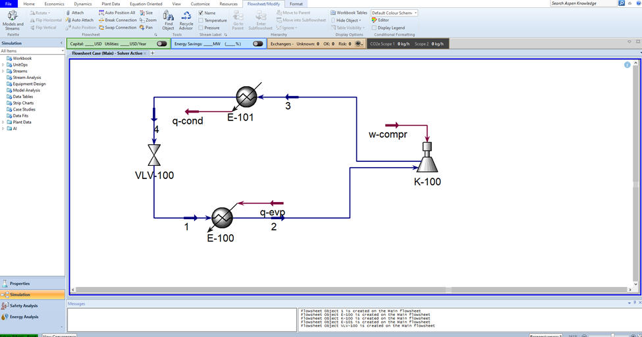642x337 pixels.
Task: Expand the Stream Label group dialog launcher
Action: [x=226, y=35]
